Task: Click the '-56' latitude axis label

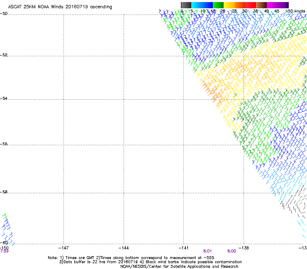Action: tap(4, 144)
